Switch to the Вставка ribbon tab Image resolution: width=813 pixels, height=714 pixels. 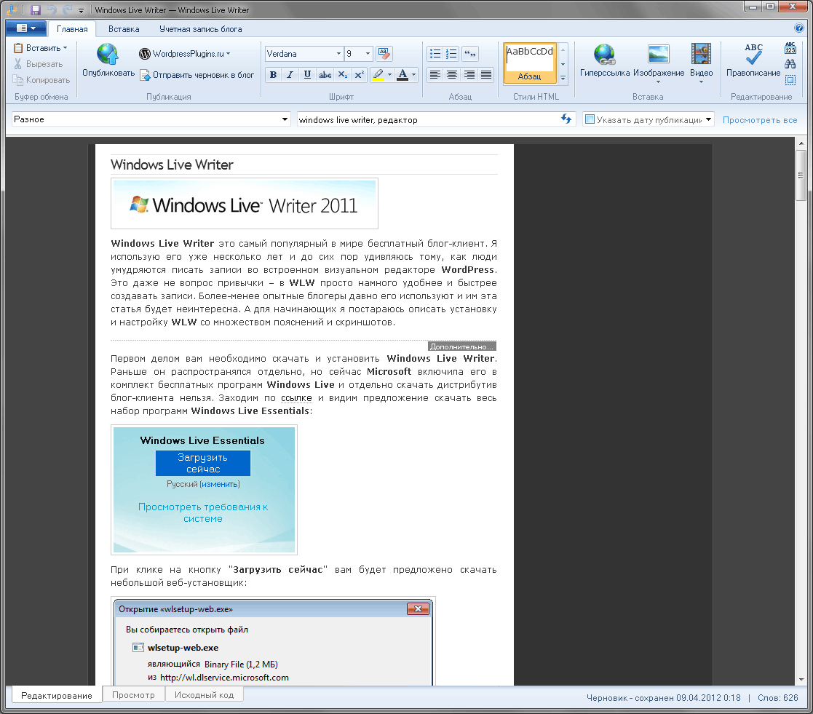coord(124,29)
